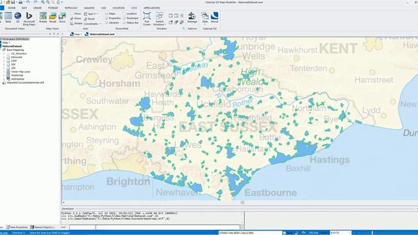Select the imported SussexUrbanAreas overlay
The image size is (418, 235).
[x=25, y=83]
